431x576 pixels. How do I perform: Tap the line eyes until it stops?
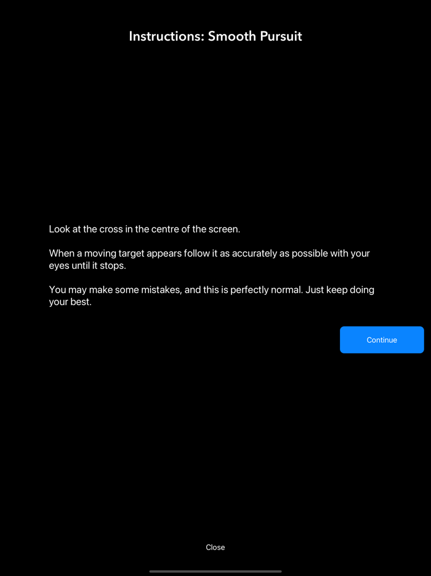87,266
